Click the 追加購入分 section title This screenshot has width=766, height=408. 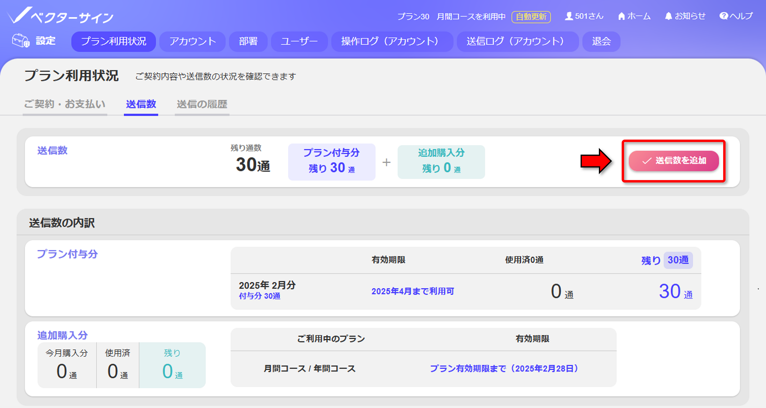pos(62,335)
